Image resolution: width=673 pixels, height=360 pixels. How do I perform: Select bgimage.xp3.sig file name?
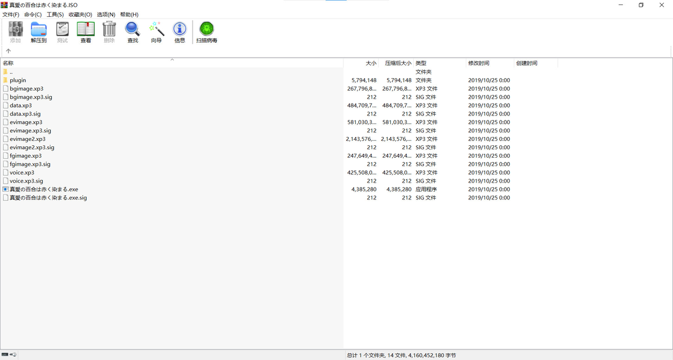pyautogui.click(x=31, y=97)
